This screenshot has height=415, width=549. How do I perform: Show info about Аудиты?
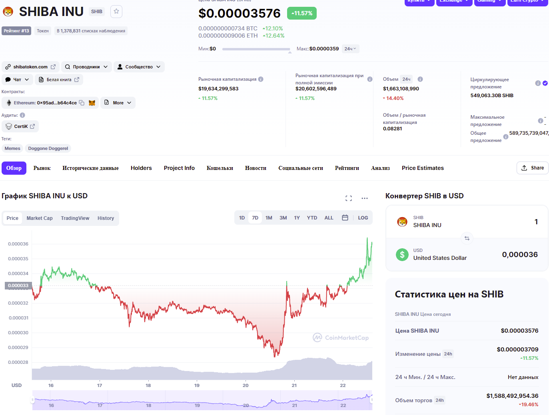22,115
